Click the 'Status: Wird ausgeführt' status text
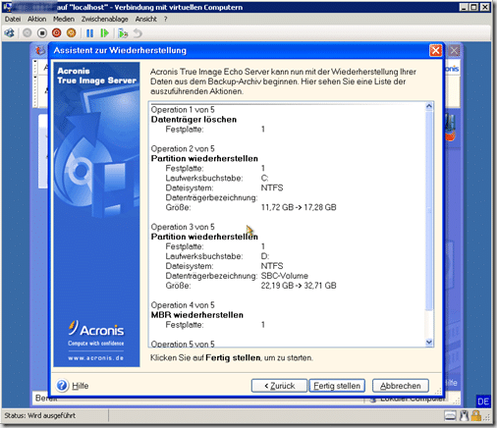497x428 pixels. [x=40, y=415]
